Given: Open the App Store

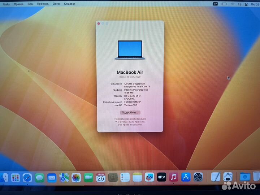Looking at the screenshot, I should (186, 177).
